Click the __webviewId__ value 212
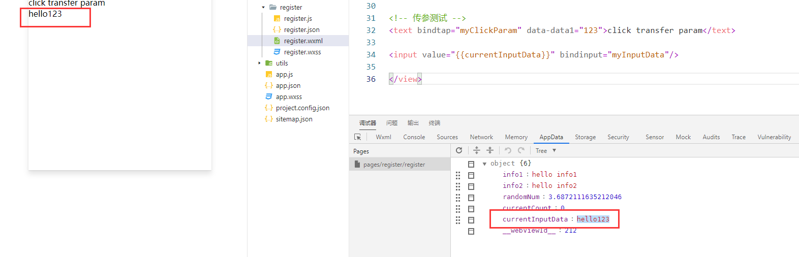The width and height of the screenshot is (799, 257). 571,231
